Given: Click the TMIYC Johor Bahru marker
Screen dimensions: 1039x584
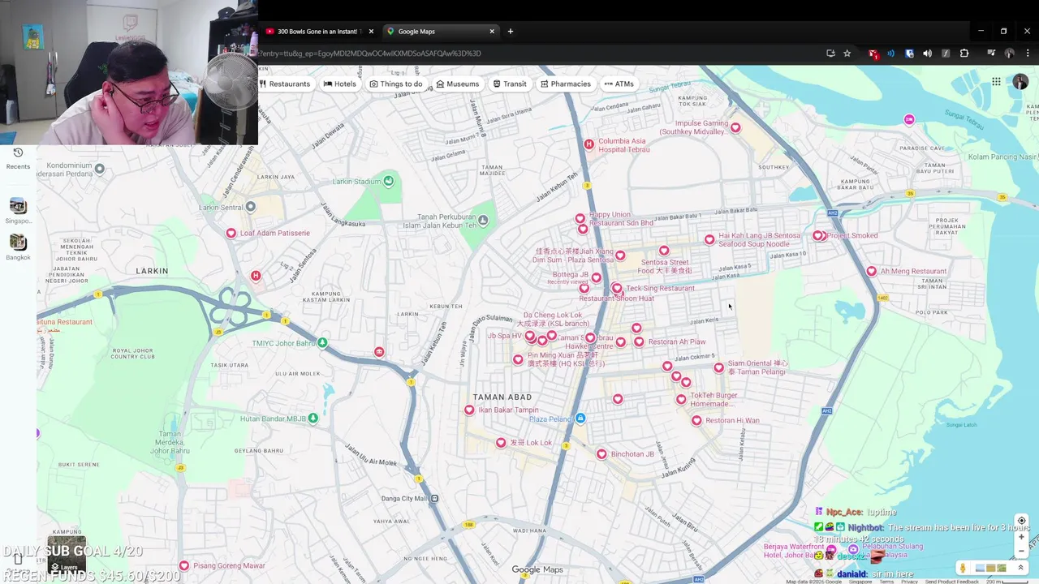Looking at the screenshot, I should (323, 343).
